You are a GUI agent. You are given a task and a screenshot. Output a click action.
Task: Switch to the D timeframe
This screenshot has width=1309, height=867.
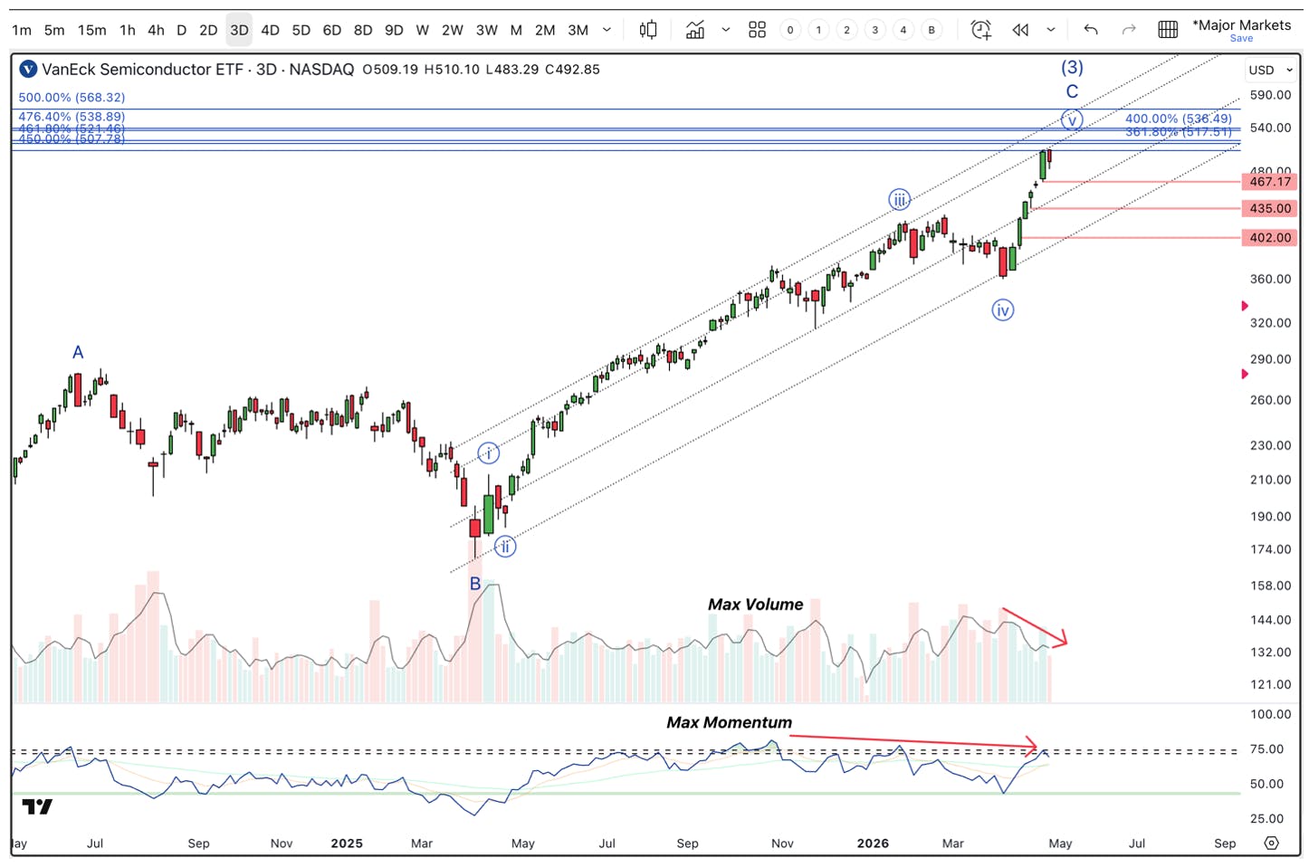(x=181, y=30)
